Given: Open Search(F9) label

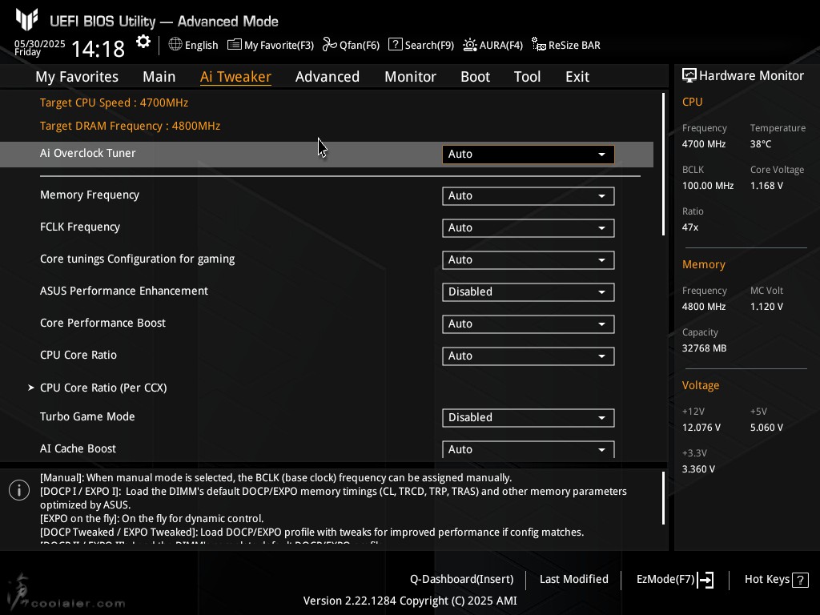Looking at the screenshot, I should pyautogui.click(x=429, y=46).
